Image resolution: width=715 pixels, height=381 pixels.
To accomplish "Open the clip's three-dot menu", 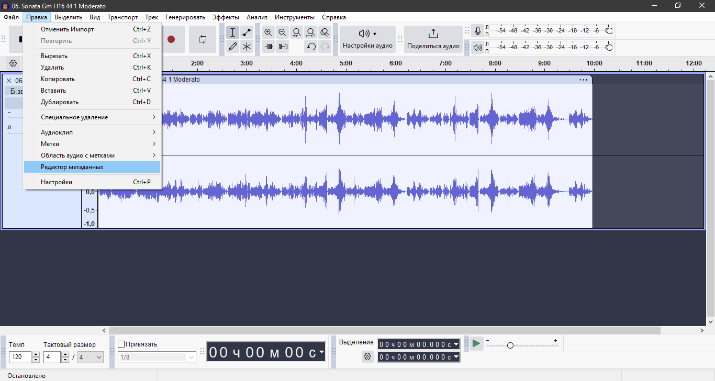I will pyautogui.click(x=583, y=80).
